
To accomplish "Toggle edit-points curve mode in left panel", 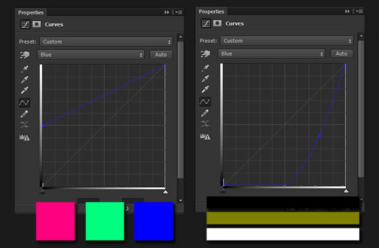I will pyautogui.click(x=25, y=103).
